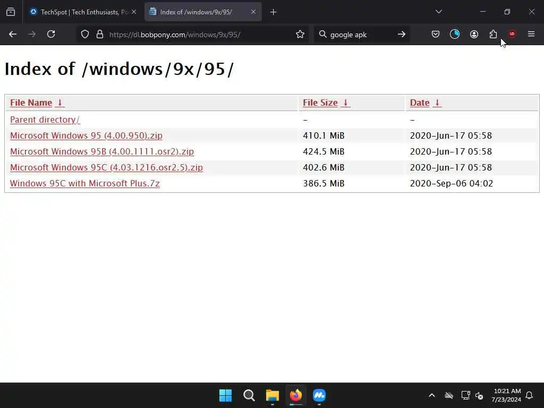
Task: Click the blue circular extension icon
Action: tap(455, 34)
